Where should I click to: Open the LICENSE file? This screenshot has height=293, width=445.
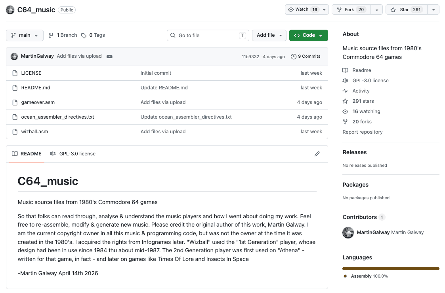click(31, 73)
